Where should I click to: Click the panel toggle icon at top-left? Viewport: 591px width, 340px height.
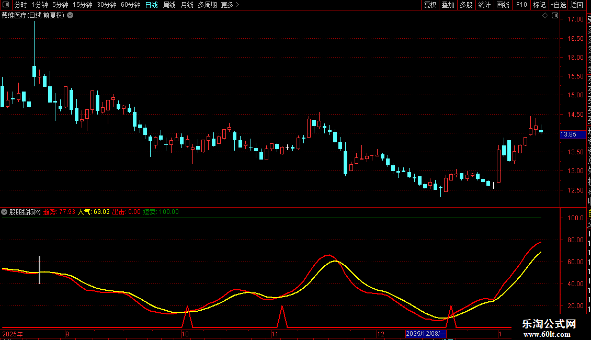(x=7, y=5)
